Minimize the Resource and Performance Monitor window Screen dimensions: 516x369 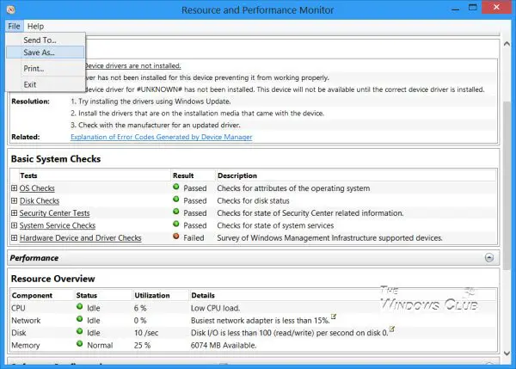pyautogui.click(x=456, y=9)
